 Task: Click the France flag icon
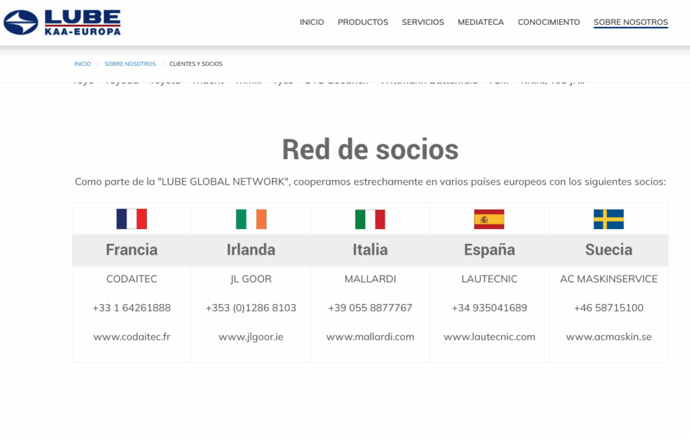click(131, 219)
